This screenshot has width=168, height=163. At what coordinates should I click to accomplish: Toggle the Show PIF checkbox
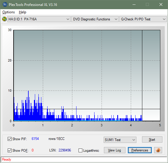coord(9,139)
